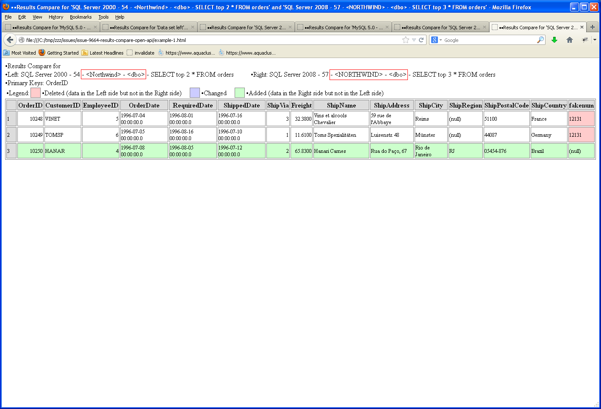Click the Google search engine icon

click(434, 40)
